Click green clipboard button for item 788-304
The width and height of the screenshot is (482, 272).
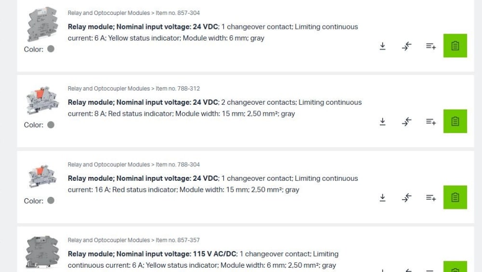point(455,197)
